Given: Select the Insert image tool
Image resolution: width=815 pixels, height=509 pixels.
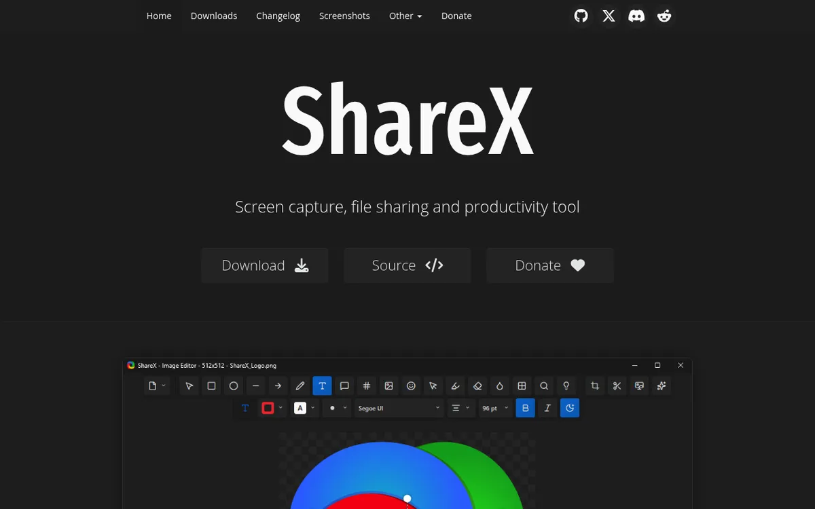Looking at the screenshot, I should (388, 386).
